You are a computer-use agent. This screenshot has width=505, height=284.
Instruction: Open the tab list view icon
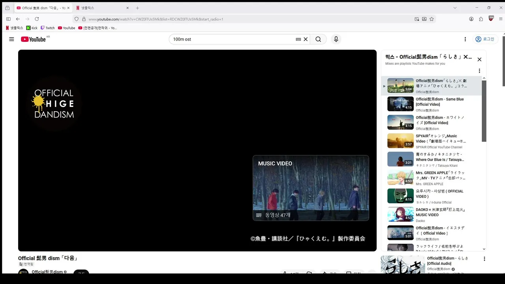(7, 8)
